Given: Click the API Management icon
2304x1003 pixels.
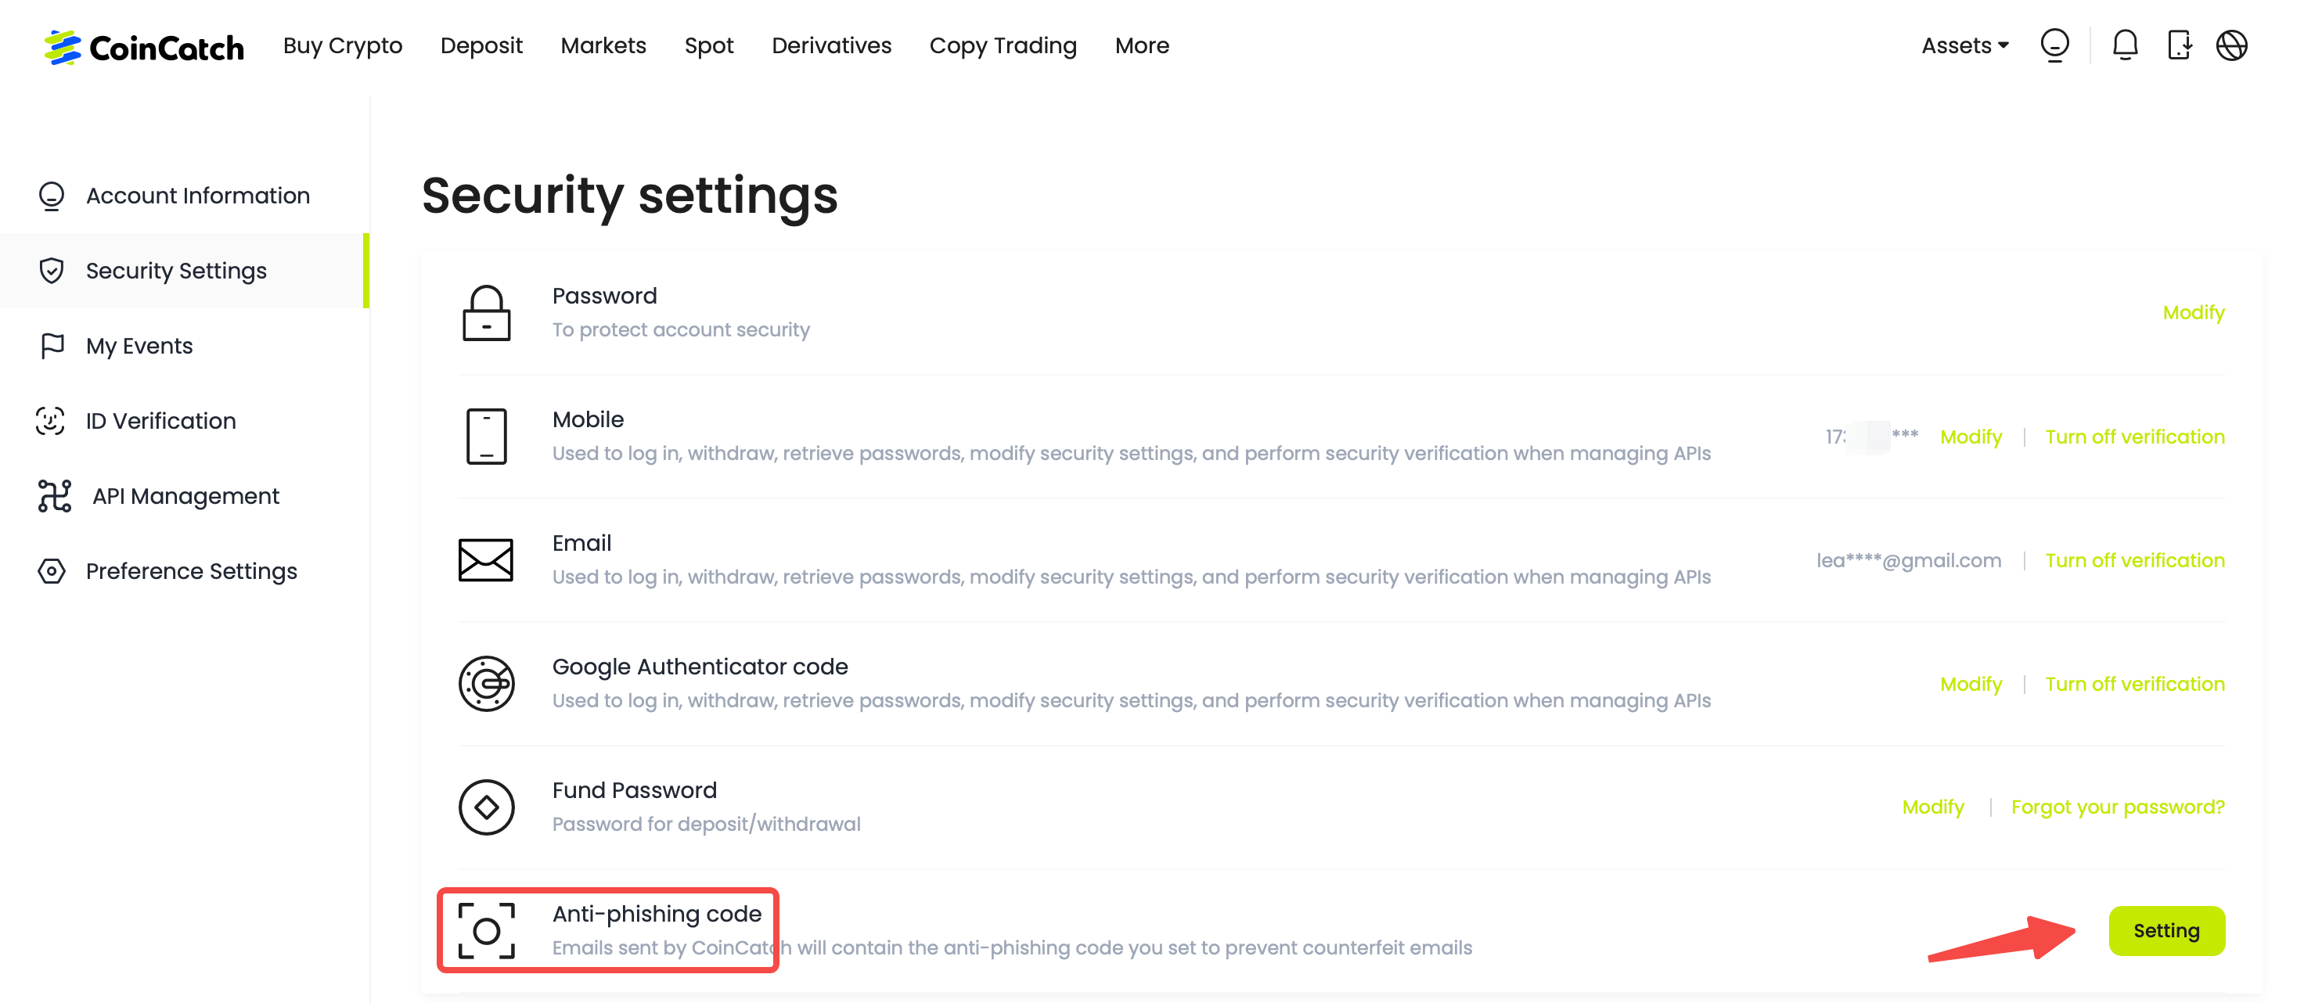Looking at the screenshot, I should tap(55, 496).
